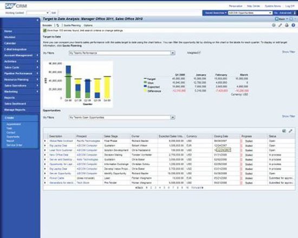Viewport: 298px width, 238px height.
Task: Click the print icon in the page toolbar
Action: [x=287, y=25]
